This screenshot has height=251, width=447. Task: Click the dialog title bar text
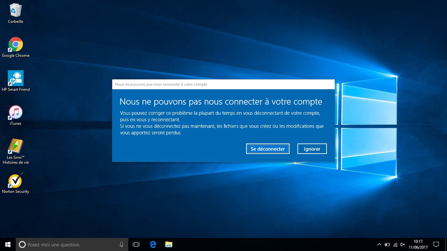161,84
